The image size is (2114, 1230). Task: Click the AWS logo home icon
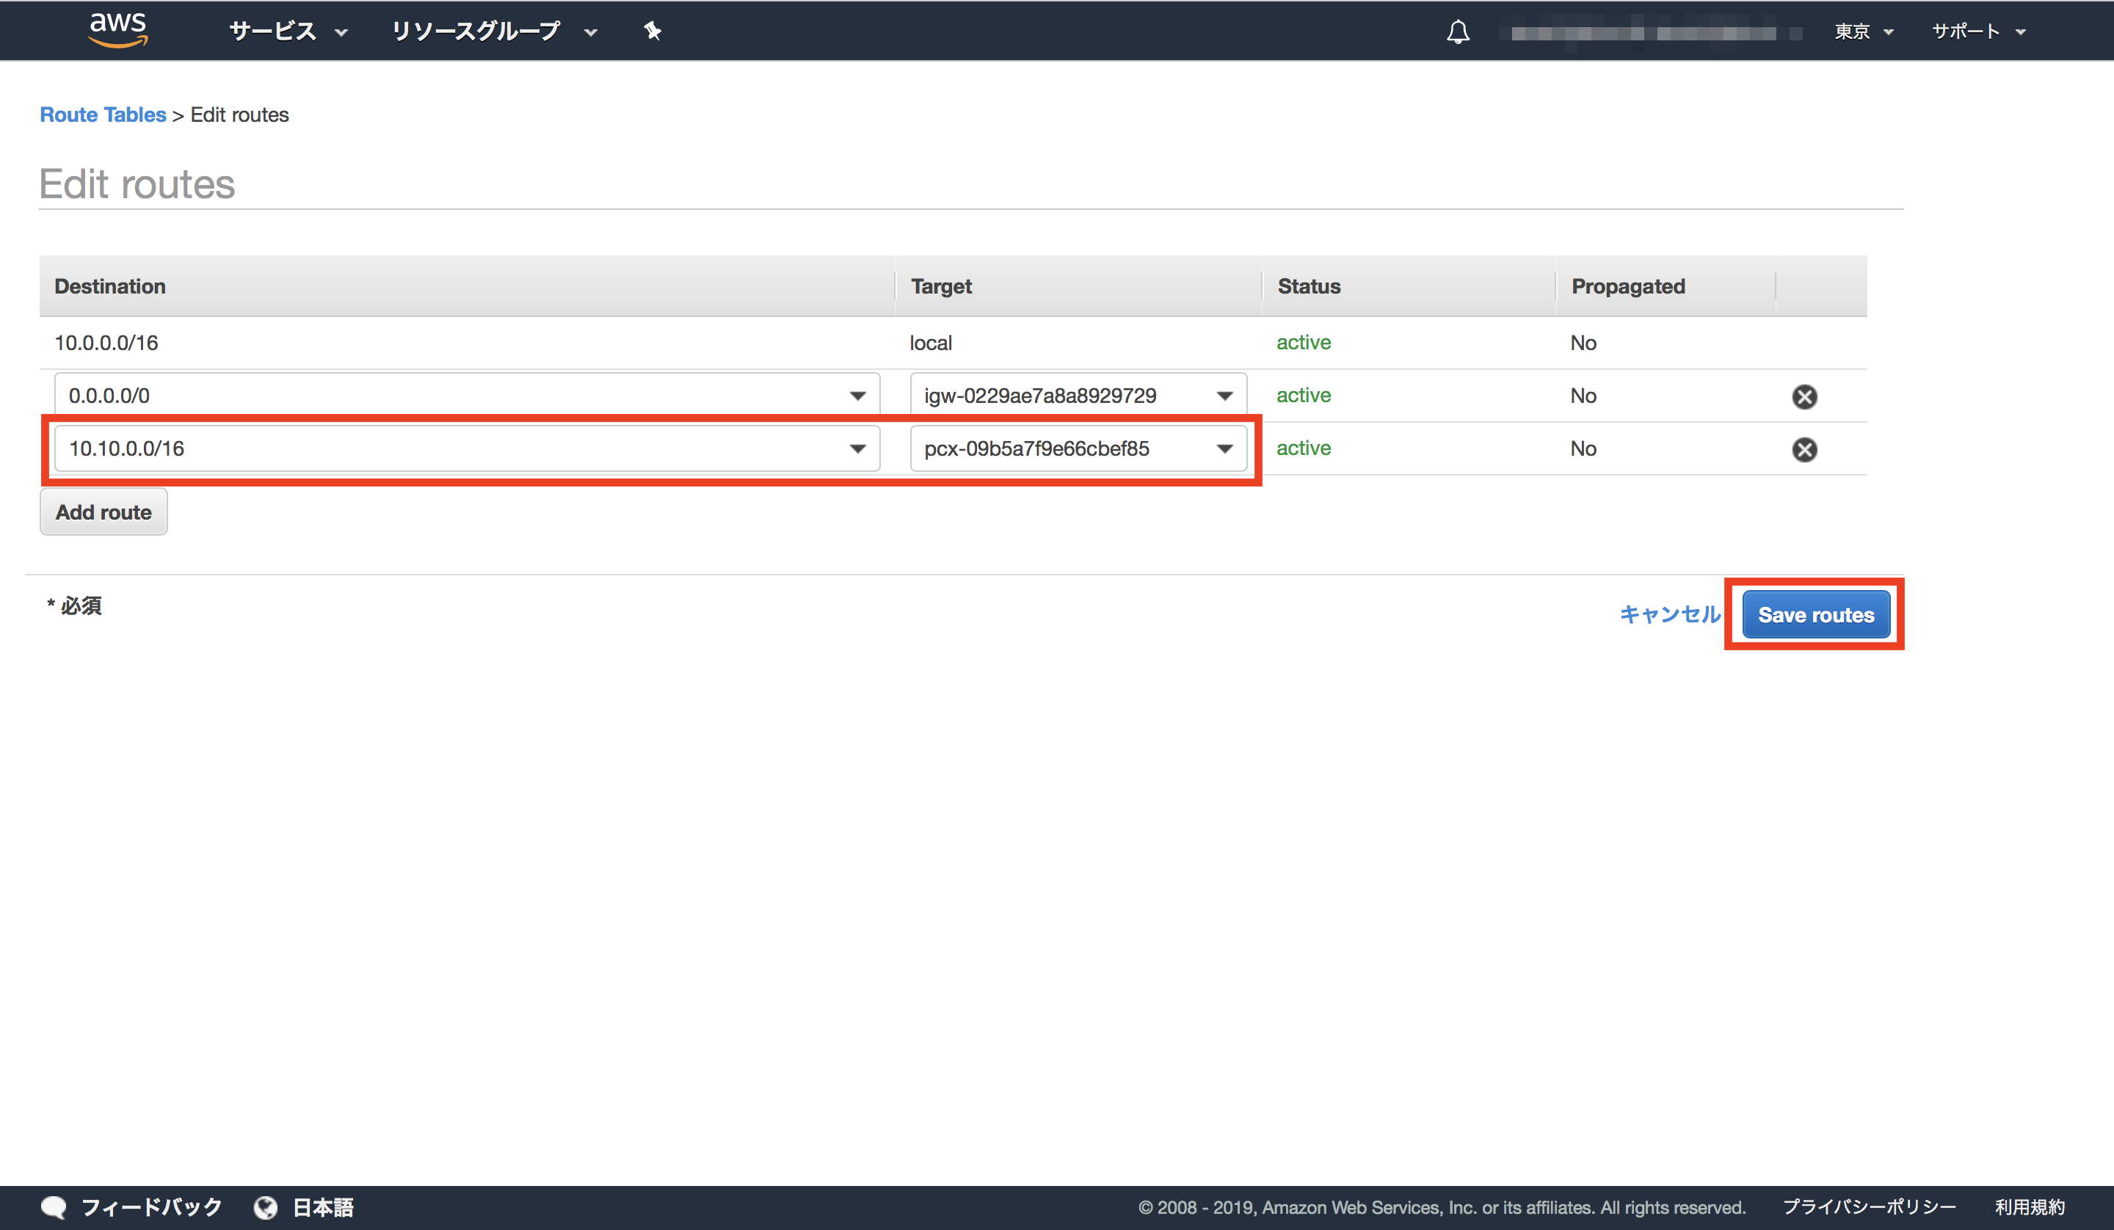point(118,30)
